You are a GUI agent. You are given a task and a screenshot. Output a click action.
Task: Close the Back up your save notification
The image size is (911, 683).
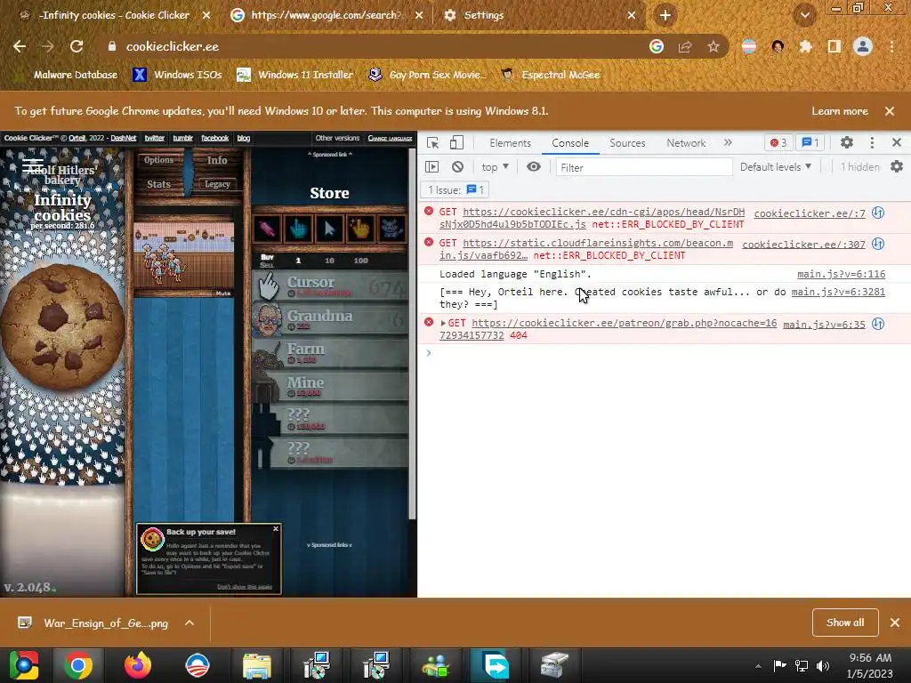tap(276, 528)
